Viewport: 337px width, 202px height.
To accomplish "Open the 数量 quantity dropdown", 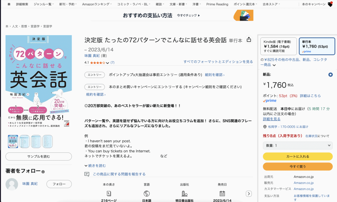I will click(x=298, y=146).
